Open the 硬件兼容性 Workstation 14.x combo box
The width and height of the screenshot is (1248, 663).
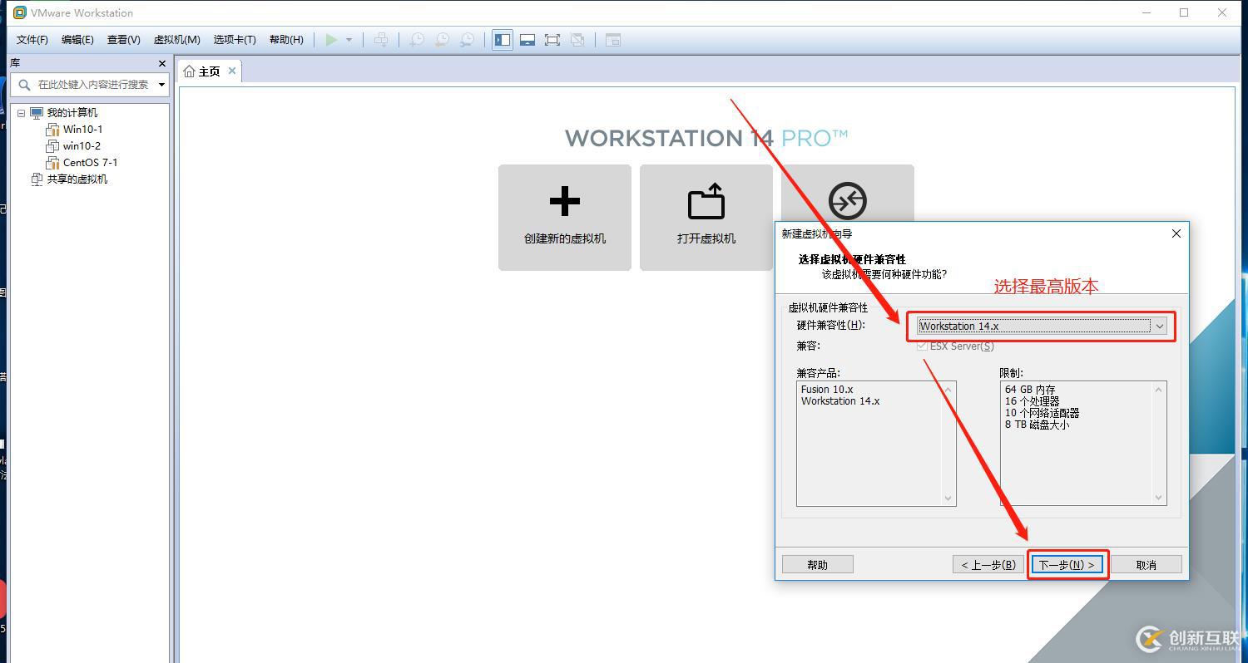click(x=1042, y=326)
